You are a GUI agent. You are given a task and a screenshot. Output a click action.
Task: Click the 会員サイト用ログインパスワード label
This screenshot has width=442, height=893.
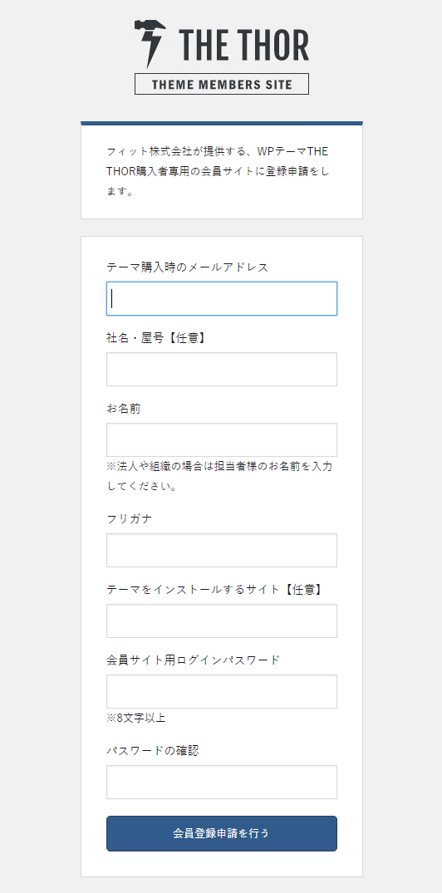click(193, 660)
